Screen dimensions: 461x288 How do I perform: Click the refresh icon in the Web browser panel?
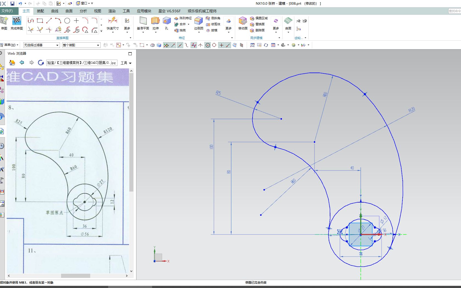[41, 62]
